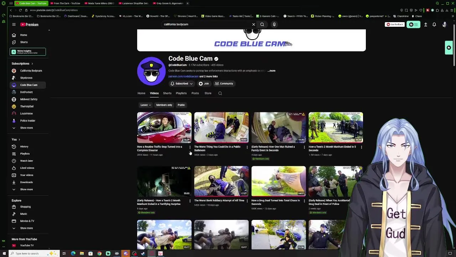
Task: Search within channel using magnifier icon
Action: coord(220,93)
